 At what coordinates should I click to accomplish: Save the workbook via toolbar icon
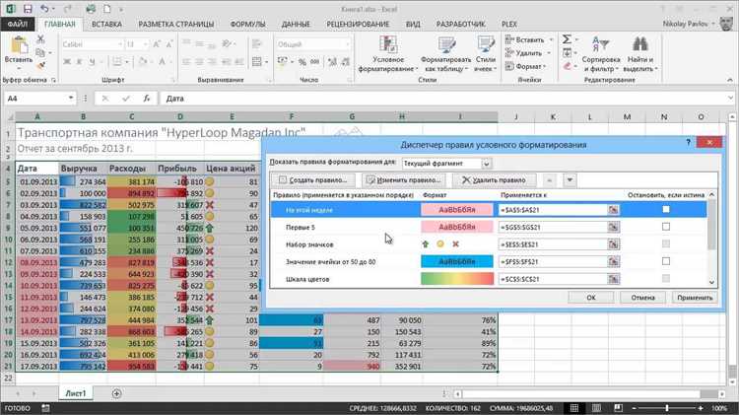tap(28, 9)
